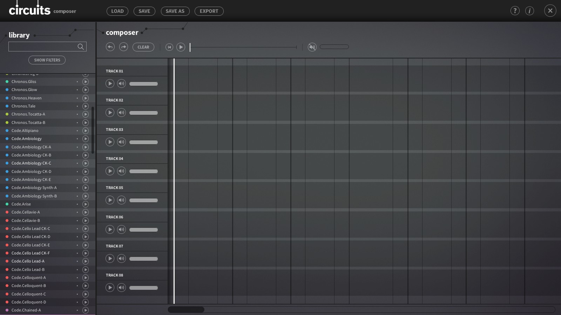Mute Track 08
The image size is (561, 315).
121,288
